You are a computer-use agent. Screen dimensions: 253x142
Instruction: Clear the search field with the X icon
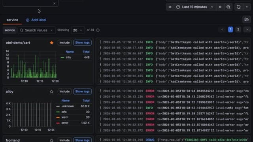55,4
